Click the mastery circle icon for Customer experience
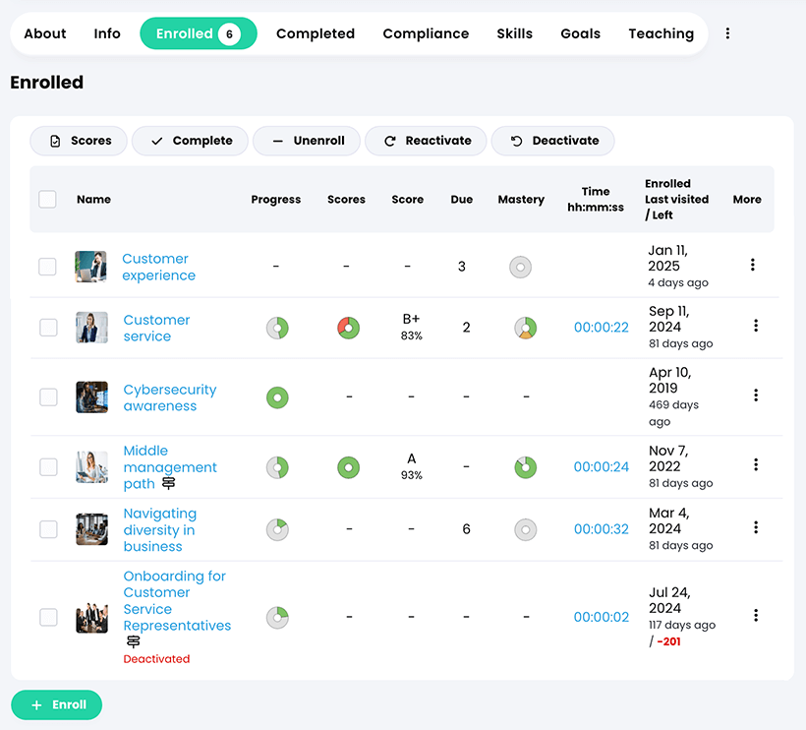Screen dimensions: 806x730 [x=521, y=267]
